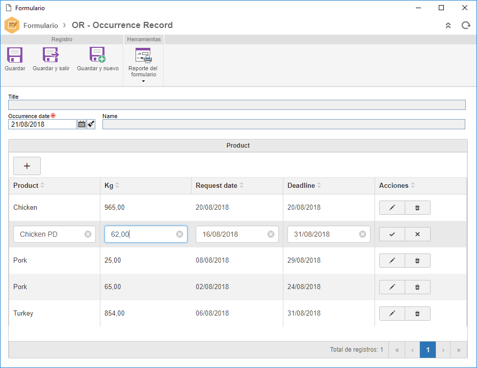Screen dimensions: 477x368
Task: Delete the Pork 25,00 row
Action: click(x=417, y=261)
